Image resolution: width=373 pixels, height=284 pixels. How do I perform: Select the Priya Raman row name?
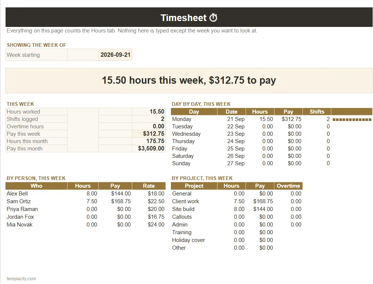[x=22, y=209]
